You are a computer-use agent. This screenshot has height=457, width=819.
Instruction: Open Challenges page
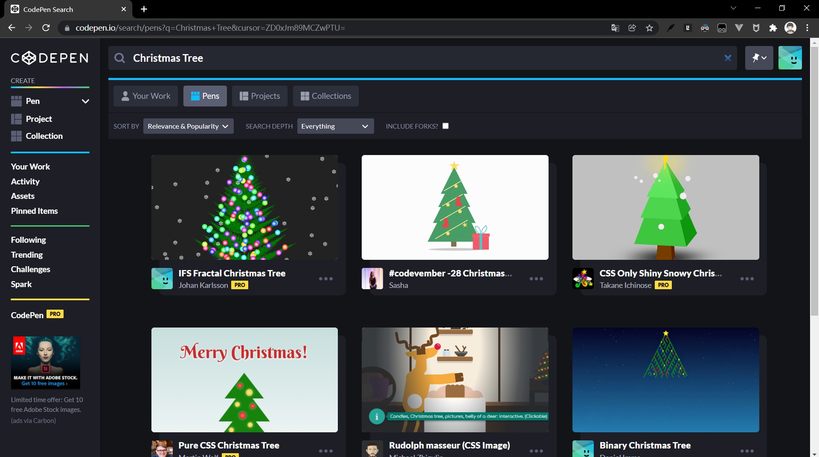click(x=30, y=269)
